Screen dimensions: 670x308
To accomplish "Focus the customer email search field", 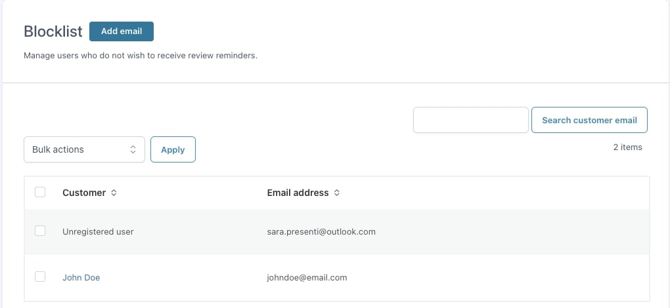I will (x=470, y=120).
